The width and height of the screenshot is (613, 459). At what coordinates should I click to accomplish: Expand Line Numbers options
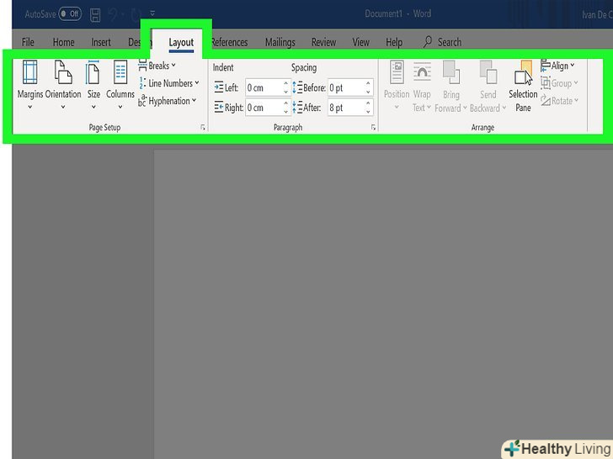pos(169,83)
